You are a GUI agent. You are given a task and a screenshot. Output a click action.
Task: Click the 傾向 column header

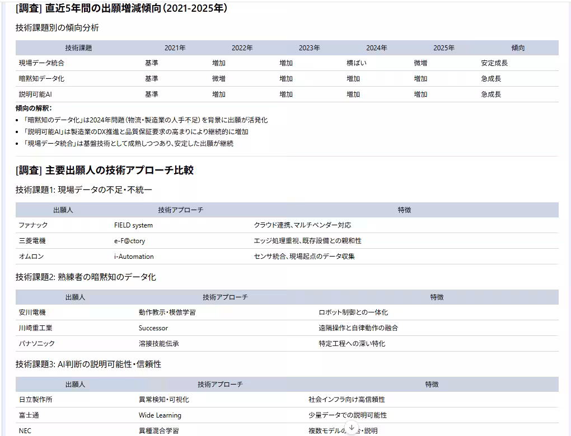pyautogui.click(x=518, y=48)
